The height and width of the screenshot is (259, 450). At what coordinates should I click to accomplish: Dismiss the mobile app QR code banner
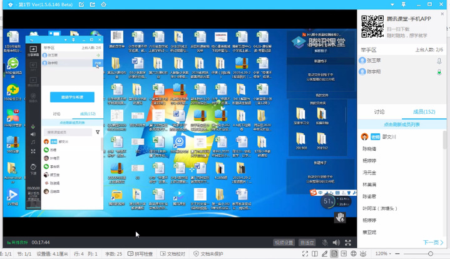[442, 14]
